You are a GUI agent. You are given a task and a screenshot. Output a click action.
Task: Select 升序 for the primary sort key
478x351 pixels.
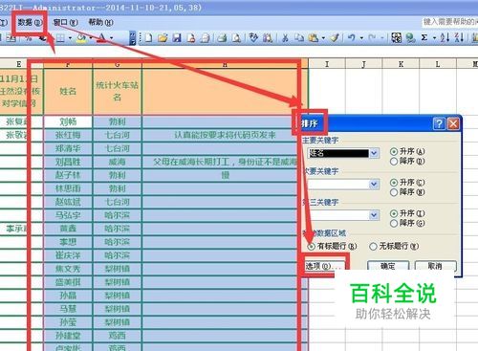[x=407, y=151]
